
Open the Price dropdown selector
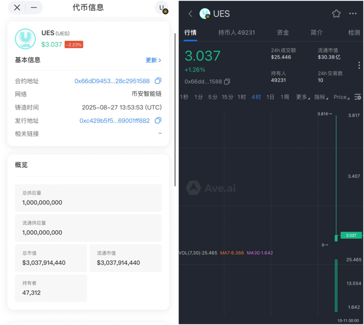(341, 97)
